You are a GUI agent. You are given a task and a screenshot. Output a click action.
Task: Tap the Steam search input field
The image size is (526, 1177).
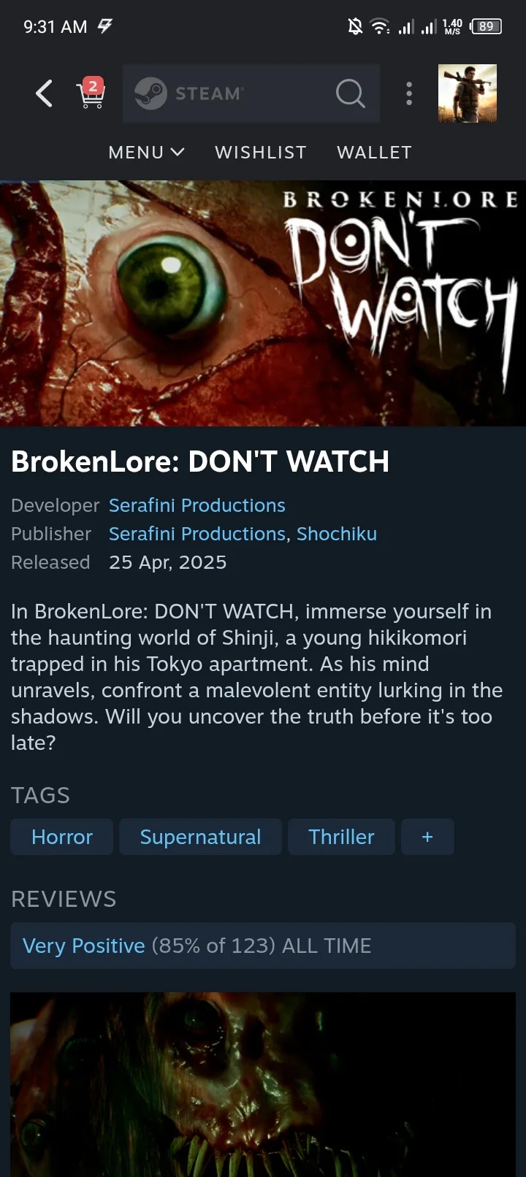(x=251, y=93)
